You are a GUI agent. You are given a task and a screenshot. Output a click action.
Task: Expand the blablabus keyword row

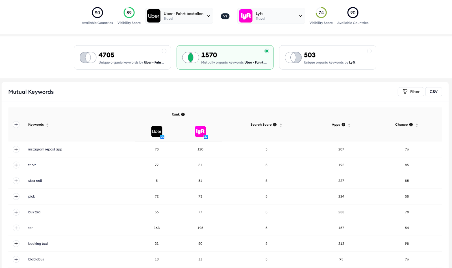[x=16, y=259]
